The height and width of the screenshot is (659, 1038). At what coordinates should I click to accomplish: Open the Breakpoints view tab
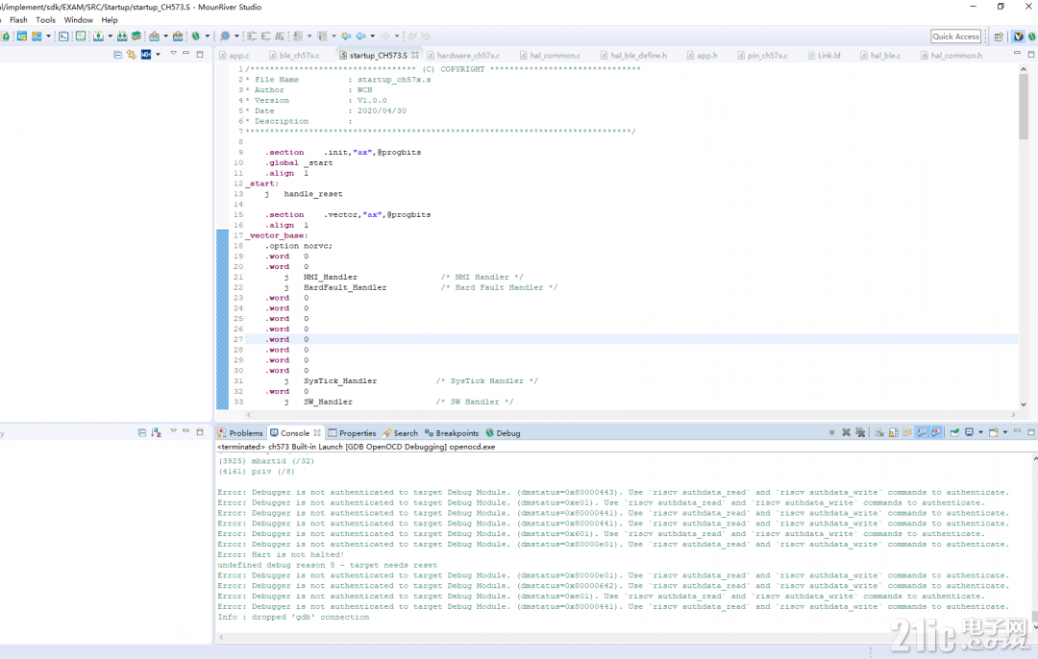[452, 433]
